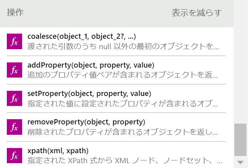Click the setProperty description text
248x168 pixels.
pos(124,104)
